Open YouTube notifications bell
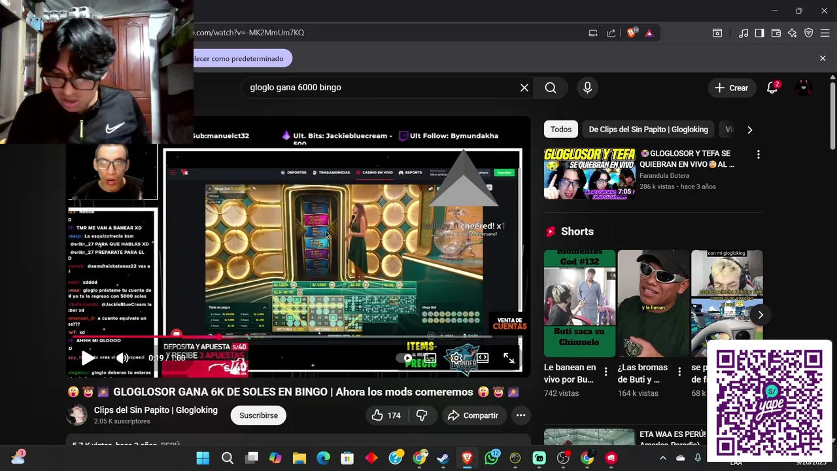Viewport: 837px width, 471px height. coord(772,88)
